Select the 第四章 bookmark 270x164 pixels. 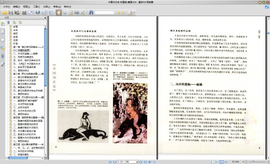point(28,117)
